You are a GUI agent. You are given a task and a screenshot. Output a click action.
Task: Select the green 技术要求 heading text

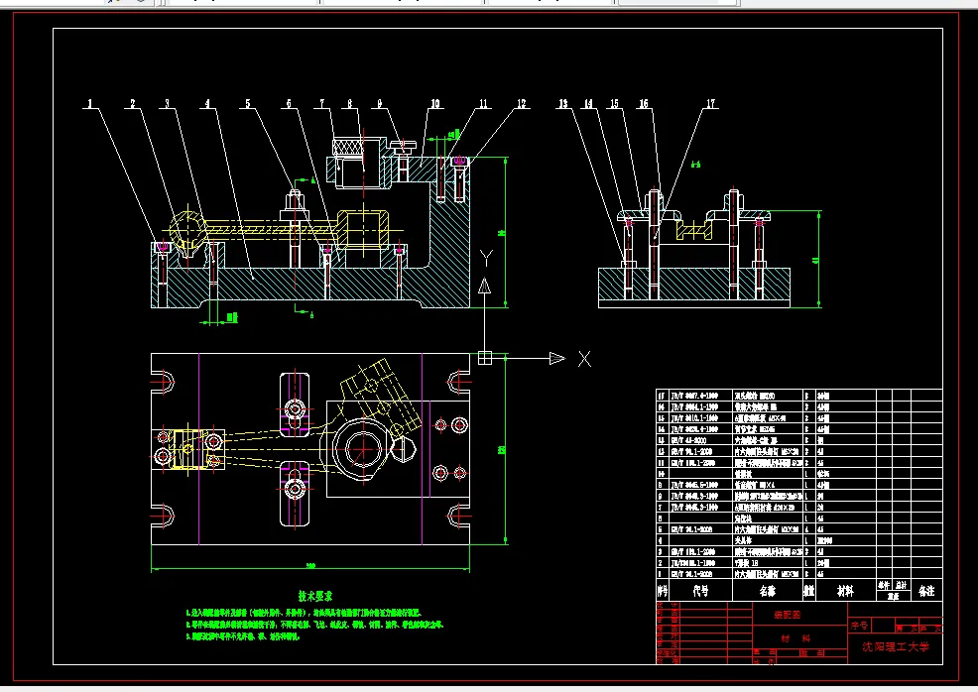(315, 596)
